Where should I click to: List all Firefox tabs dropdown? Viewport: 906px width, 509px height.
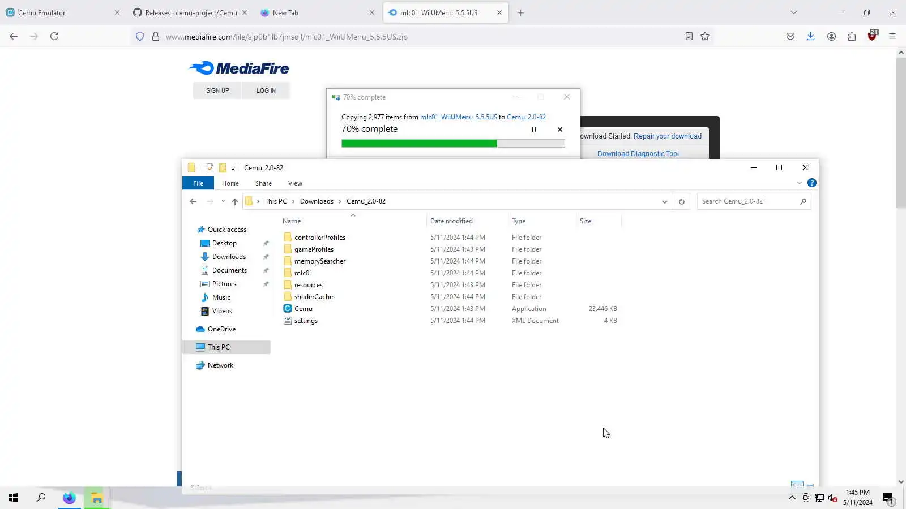[794, 12]
